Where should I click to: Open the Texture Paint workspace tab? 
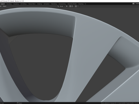pos(32,4)
